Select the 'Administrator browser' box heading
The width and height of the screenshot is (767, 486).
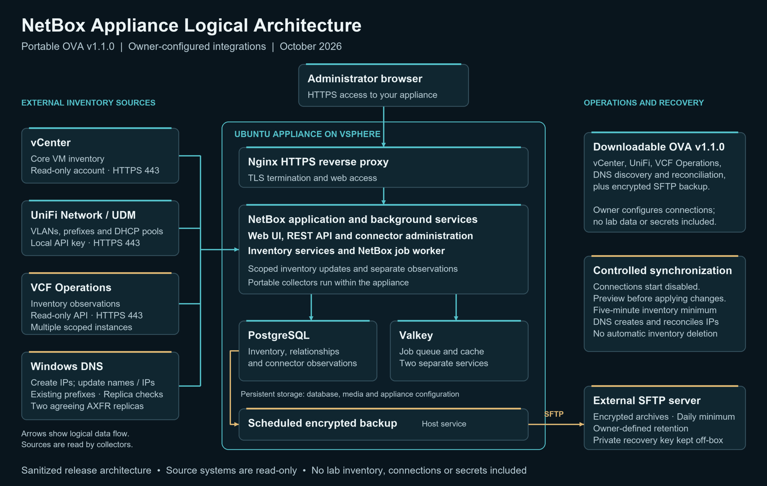click(365, 78)
